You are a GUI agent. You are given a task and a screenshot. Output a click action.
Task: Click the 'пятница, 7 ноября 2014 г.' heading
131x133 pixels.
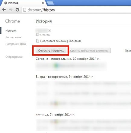(x=55, y=115)
